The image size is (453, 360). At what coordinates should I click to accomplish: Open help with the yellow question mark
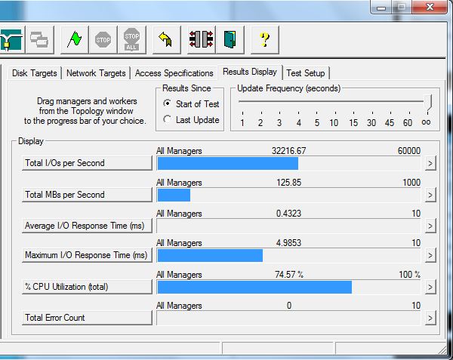(x=265, y=39)
